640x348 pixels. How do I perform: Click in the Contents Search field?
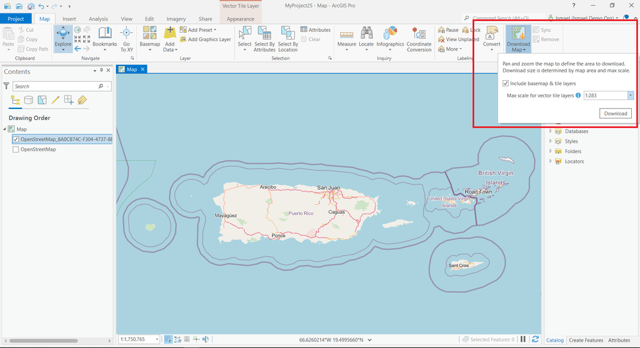coord(62,86)
